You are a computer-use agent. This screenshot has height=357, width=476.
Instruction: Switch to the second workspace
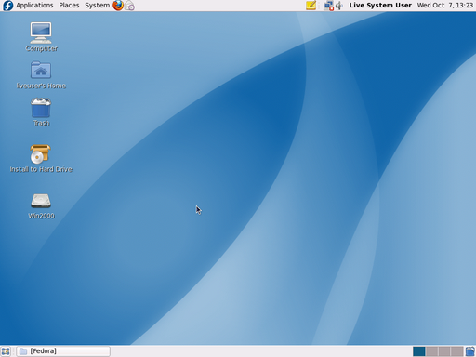click(431, 351)
